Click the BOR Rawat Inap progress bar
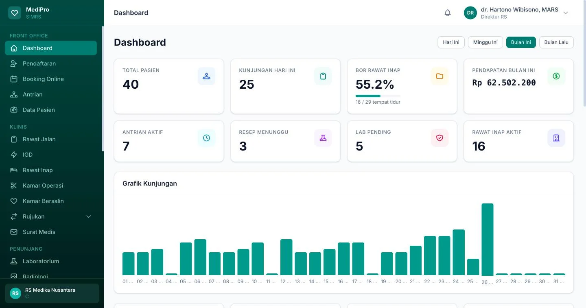The height and width of the screenshot is (308, 586). pos(378,96)
